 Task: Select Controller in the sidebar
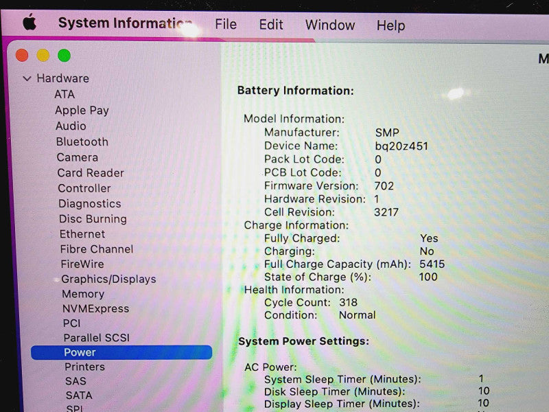(84, 188)
